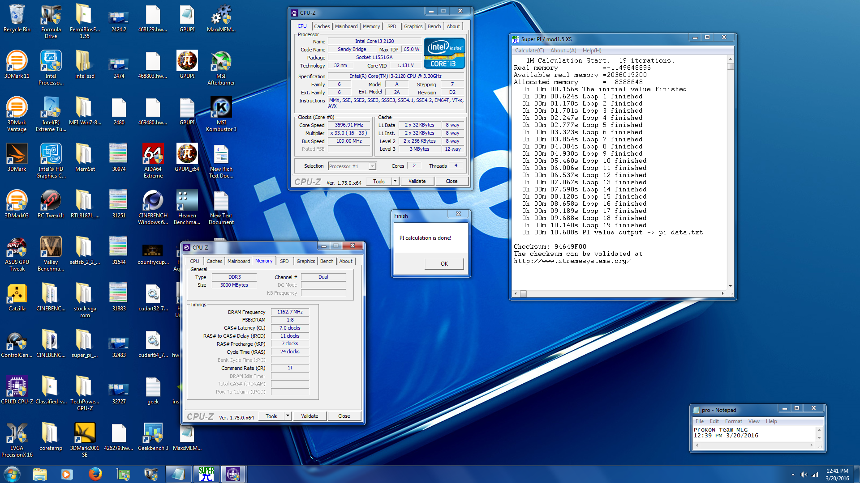Viewport: 860px width, 483px height.
Task: Open ASUS GPU Tweak desktop icon
Action: tap(17, 253)
